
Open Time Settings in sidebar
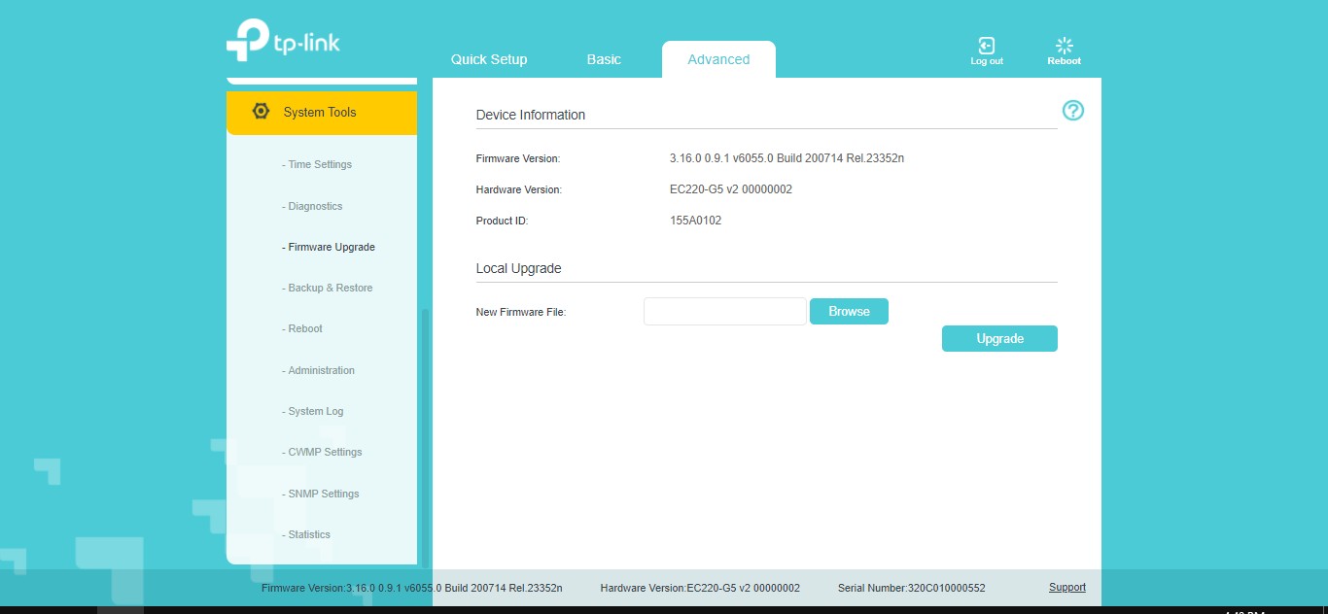320,164
